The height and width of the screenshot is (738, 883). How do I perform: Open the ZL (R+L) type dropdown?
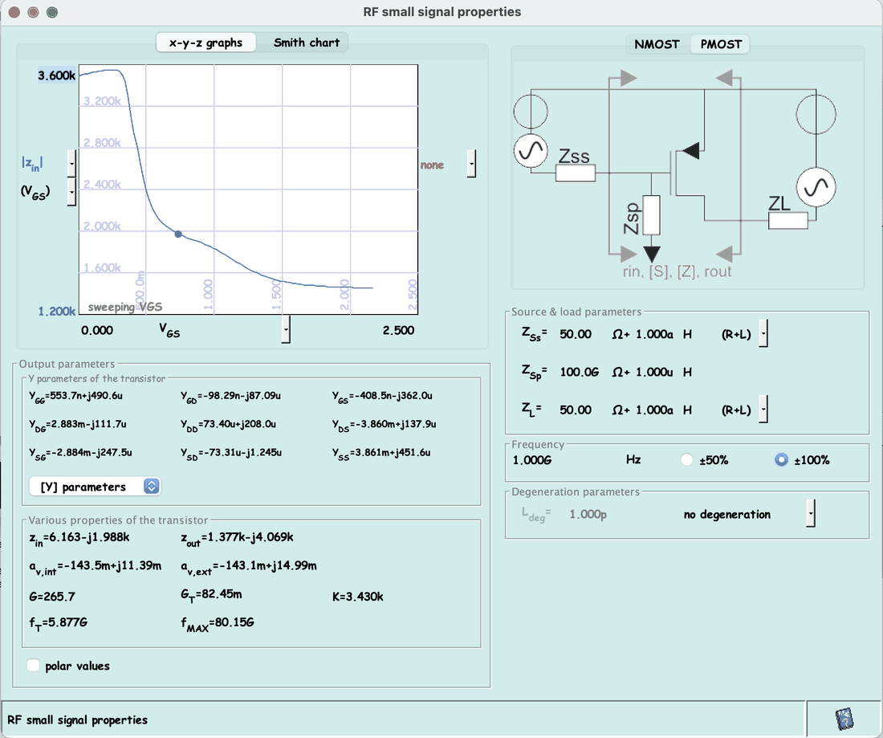point(763,409)
